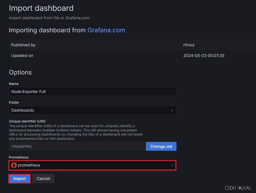The height and width of the screenshot is (193, 256).
Task: Edit the Name field Node Exporter Full
Action: pyautogui.click(x=93, y=92)
